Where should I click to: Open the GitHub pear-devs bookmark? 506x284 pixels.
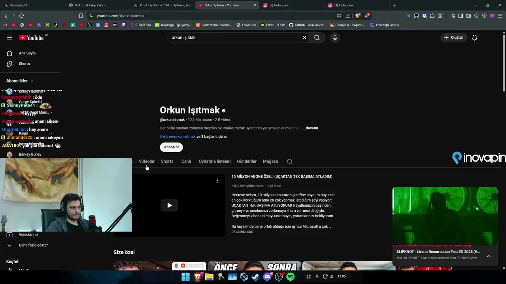coord(307,25)
